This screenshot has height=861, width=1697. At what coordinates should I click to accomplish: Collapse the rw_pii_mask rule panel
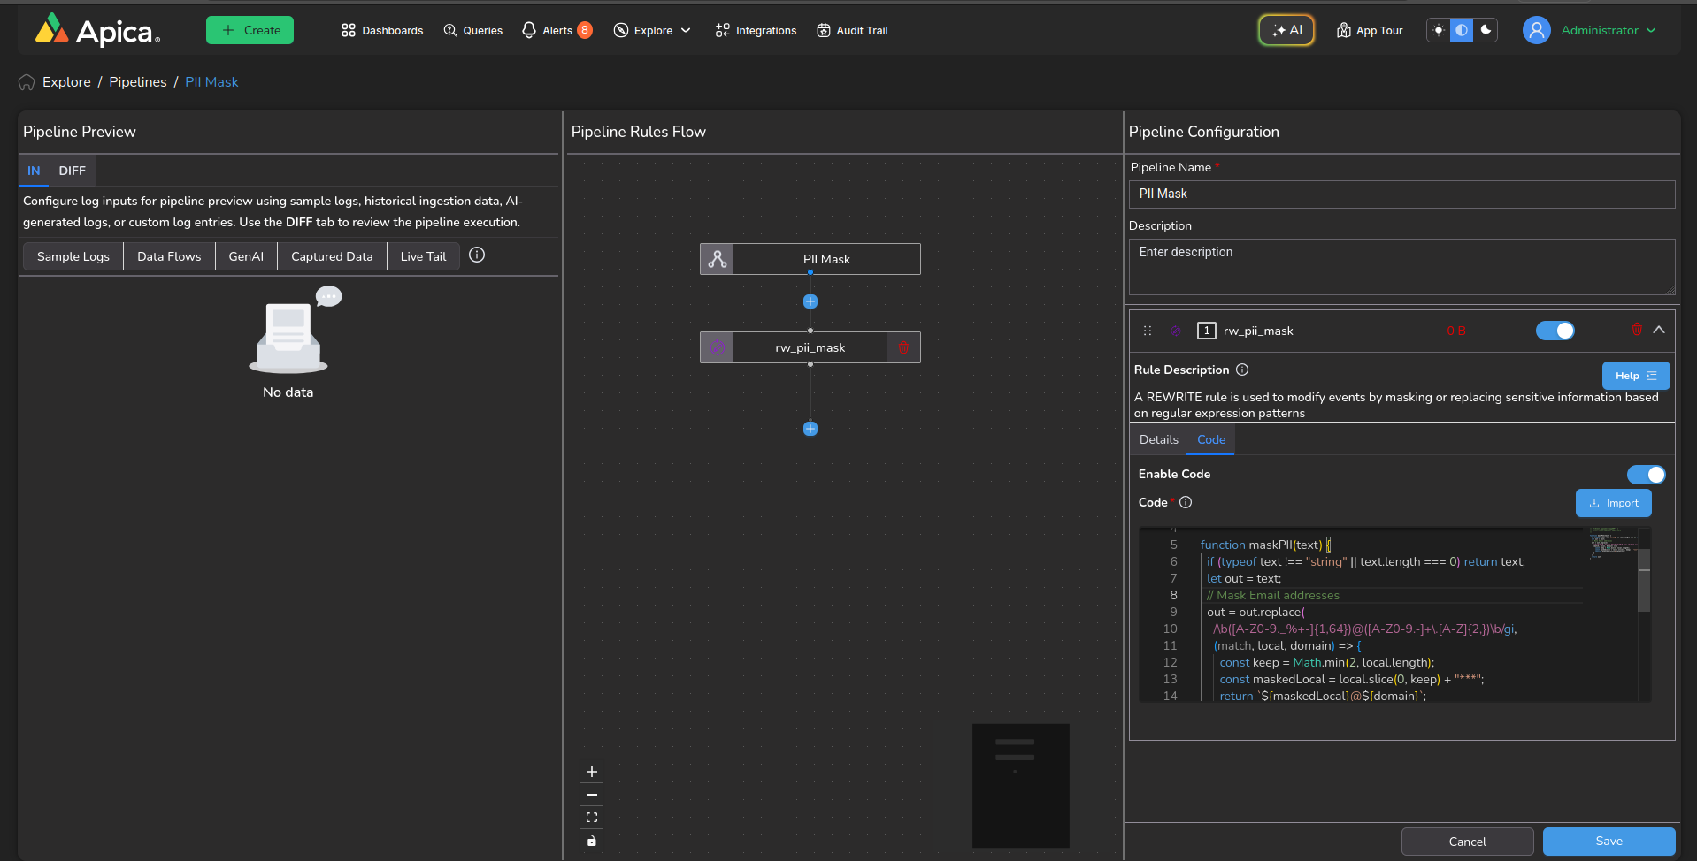click(x=1659, y=330)
